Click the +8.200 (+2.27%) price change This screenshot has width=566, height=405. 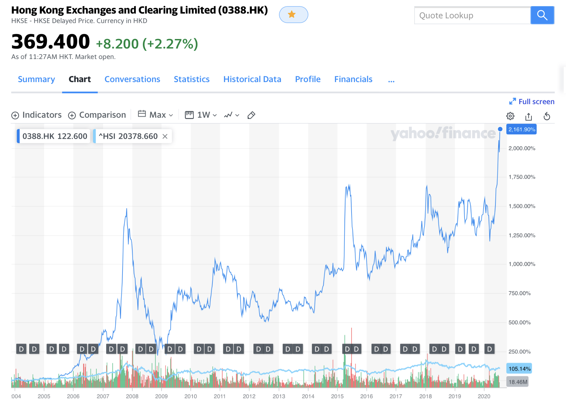pos(147,44)
